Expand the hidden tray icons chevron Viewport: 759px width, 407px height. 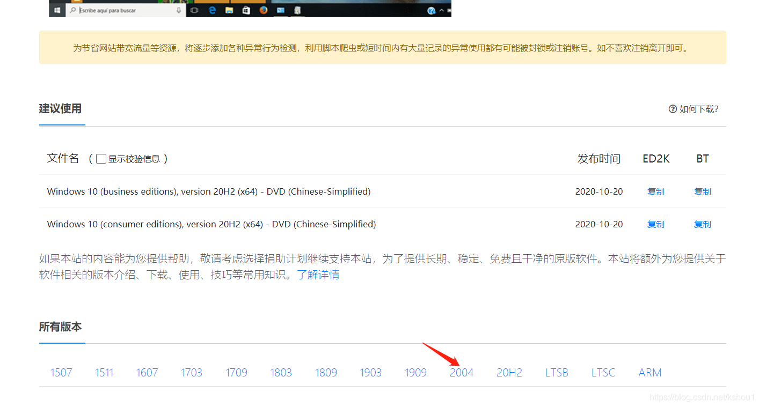442,10
